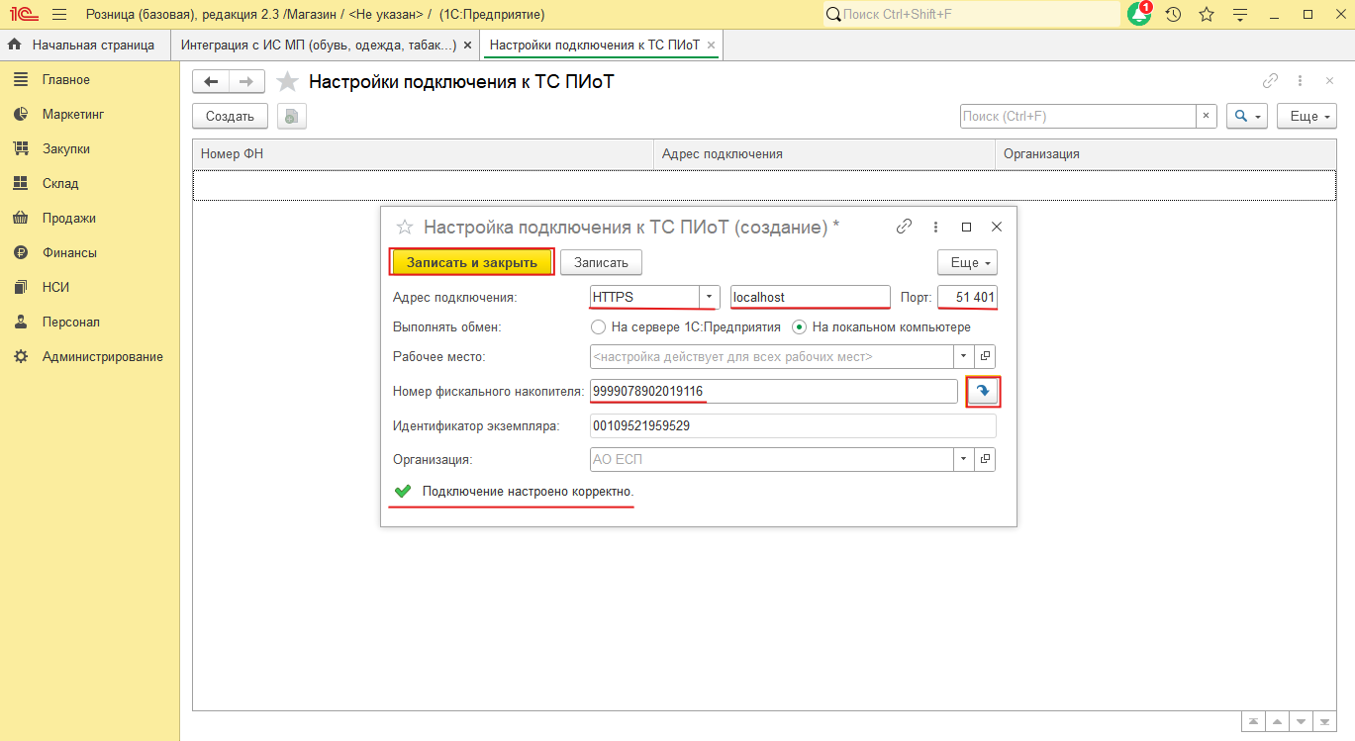Screen dimensions: 1355x741
Task: Jump to last row of list
Action: coord(1323,722)
